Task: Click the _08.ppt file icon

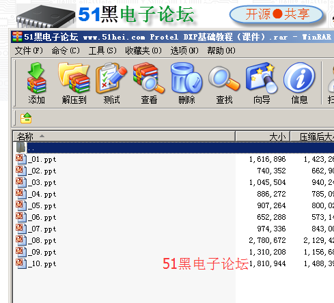Action: pos(21,240)
